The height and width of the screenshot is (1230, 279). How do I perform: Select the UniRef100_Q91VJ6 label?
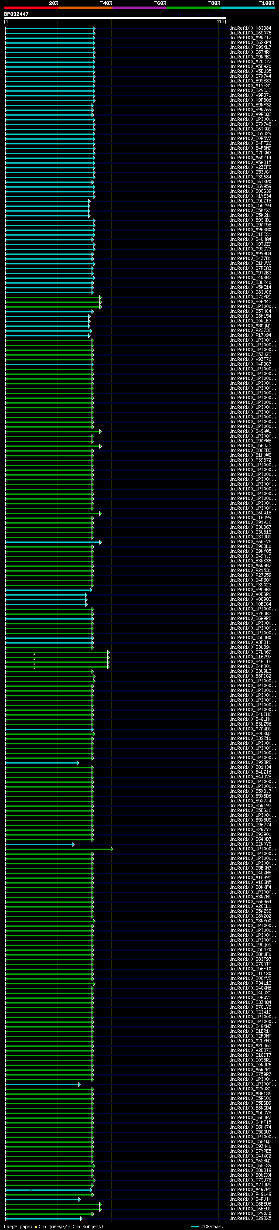[x=250, y=522]
